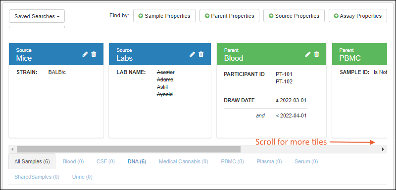Image resolution: width=396 pixels, height=190 pixels.
Task: Edit the Mice source tile with pencil icon
Action: (85, 54)
